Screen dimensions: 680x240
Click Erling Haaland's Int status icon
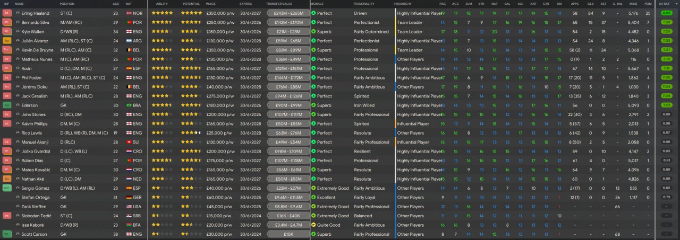(x=7, y=13)
